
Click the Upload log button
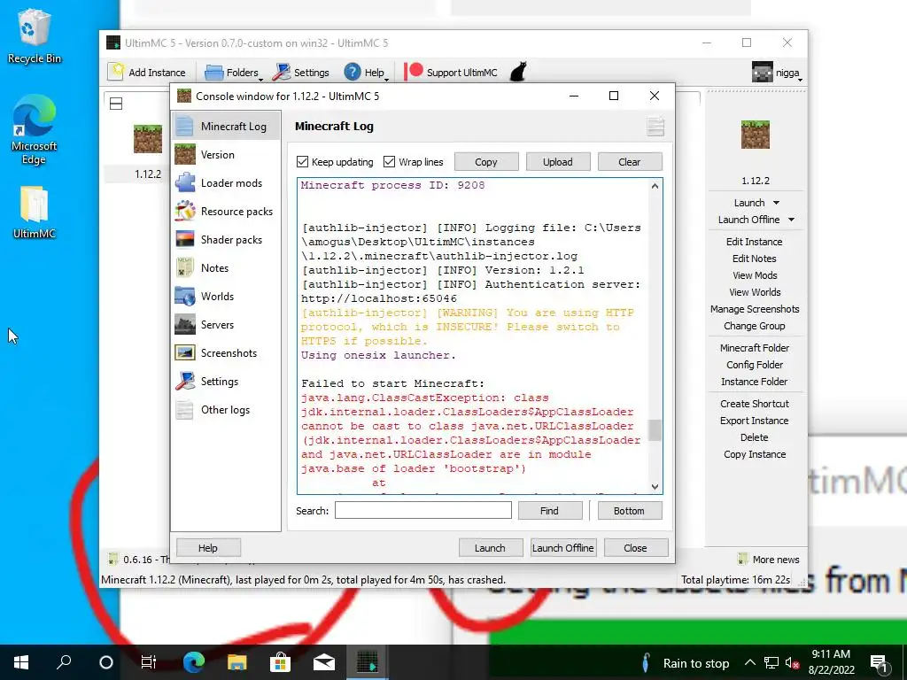pos(558,162)
